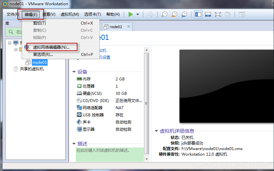Viewport: 274px width, 171px height.
Task: Click the snapshot name jdk部署成功
Action: (192, 143)
